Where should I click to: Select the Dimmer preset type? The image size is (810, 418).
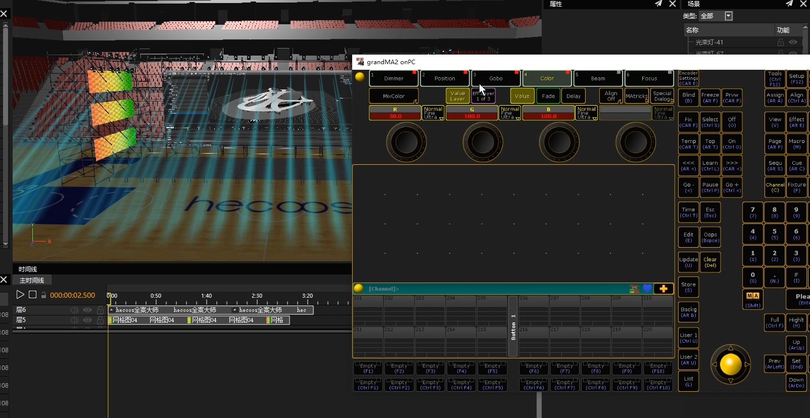click(394, 78)
